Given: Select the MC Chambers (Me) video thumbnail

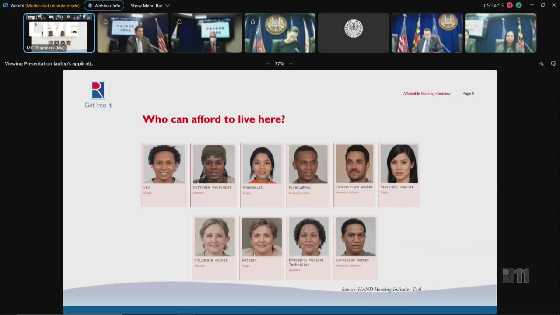Looking at the screenshot, I should 59,33.
